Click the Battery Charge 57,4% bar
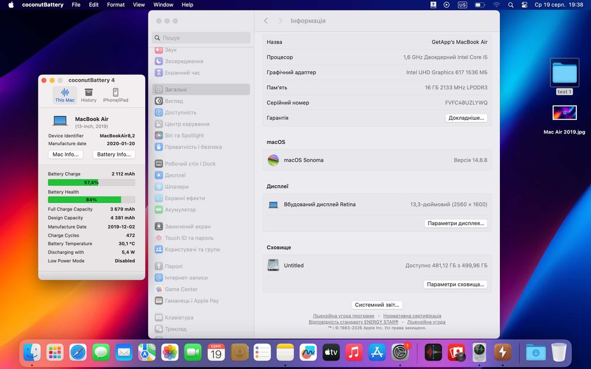591x369 pixels. click(91, 182)
